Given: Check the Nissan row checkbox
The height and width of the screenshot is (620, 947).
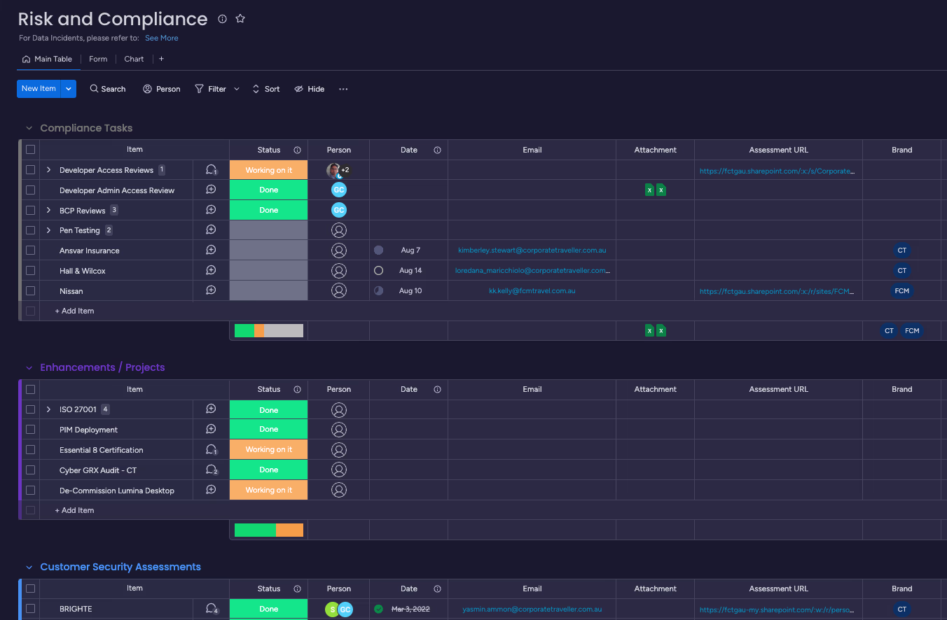Looking at the screenshot, I should point(30,290).
